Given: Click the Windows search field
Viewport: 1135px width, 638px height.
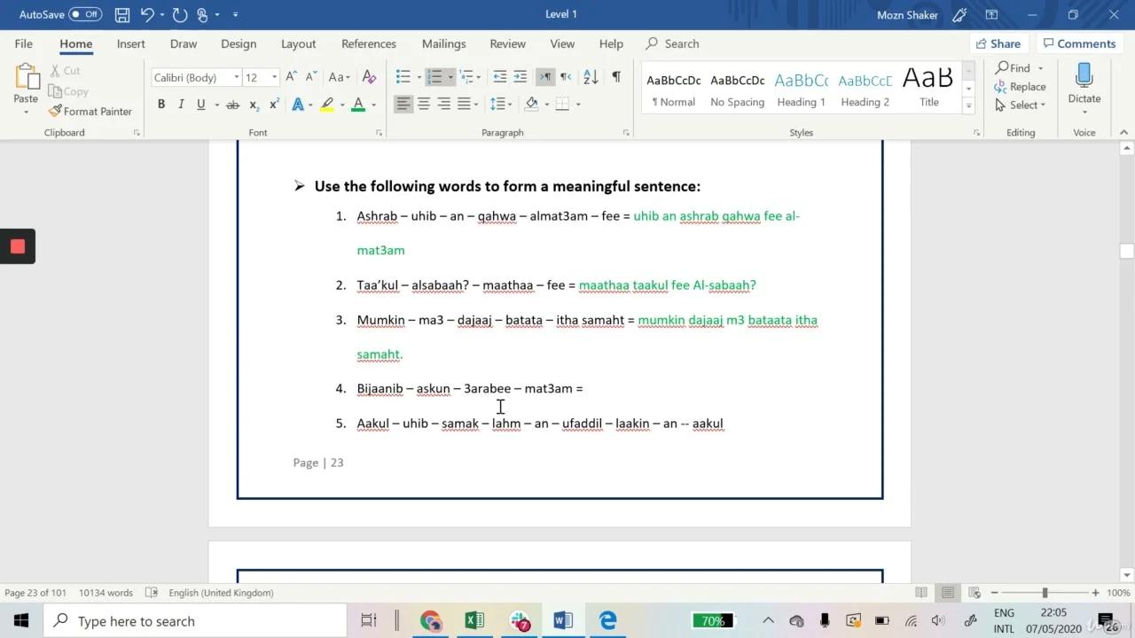Looking at the screenshot, I should [195, 620].
